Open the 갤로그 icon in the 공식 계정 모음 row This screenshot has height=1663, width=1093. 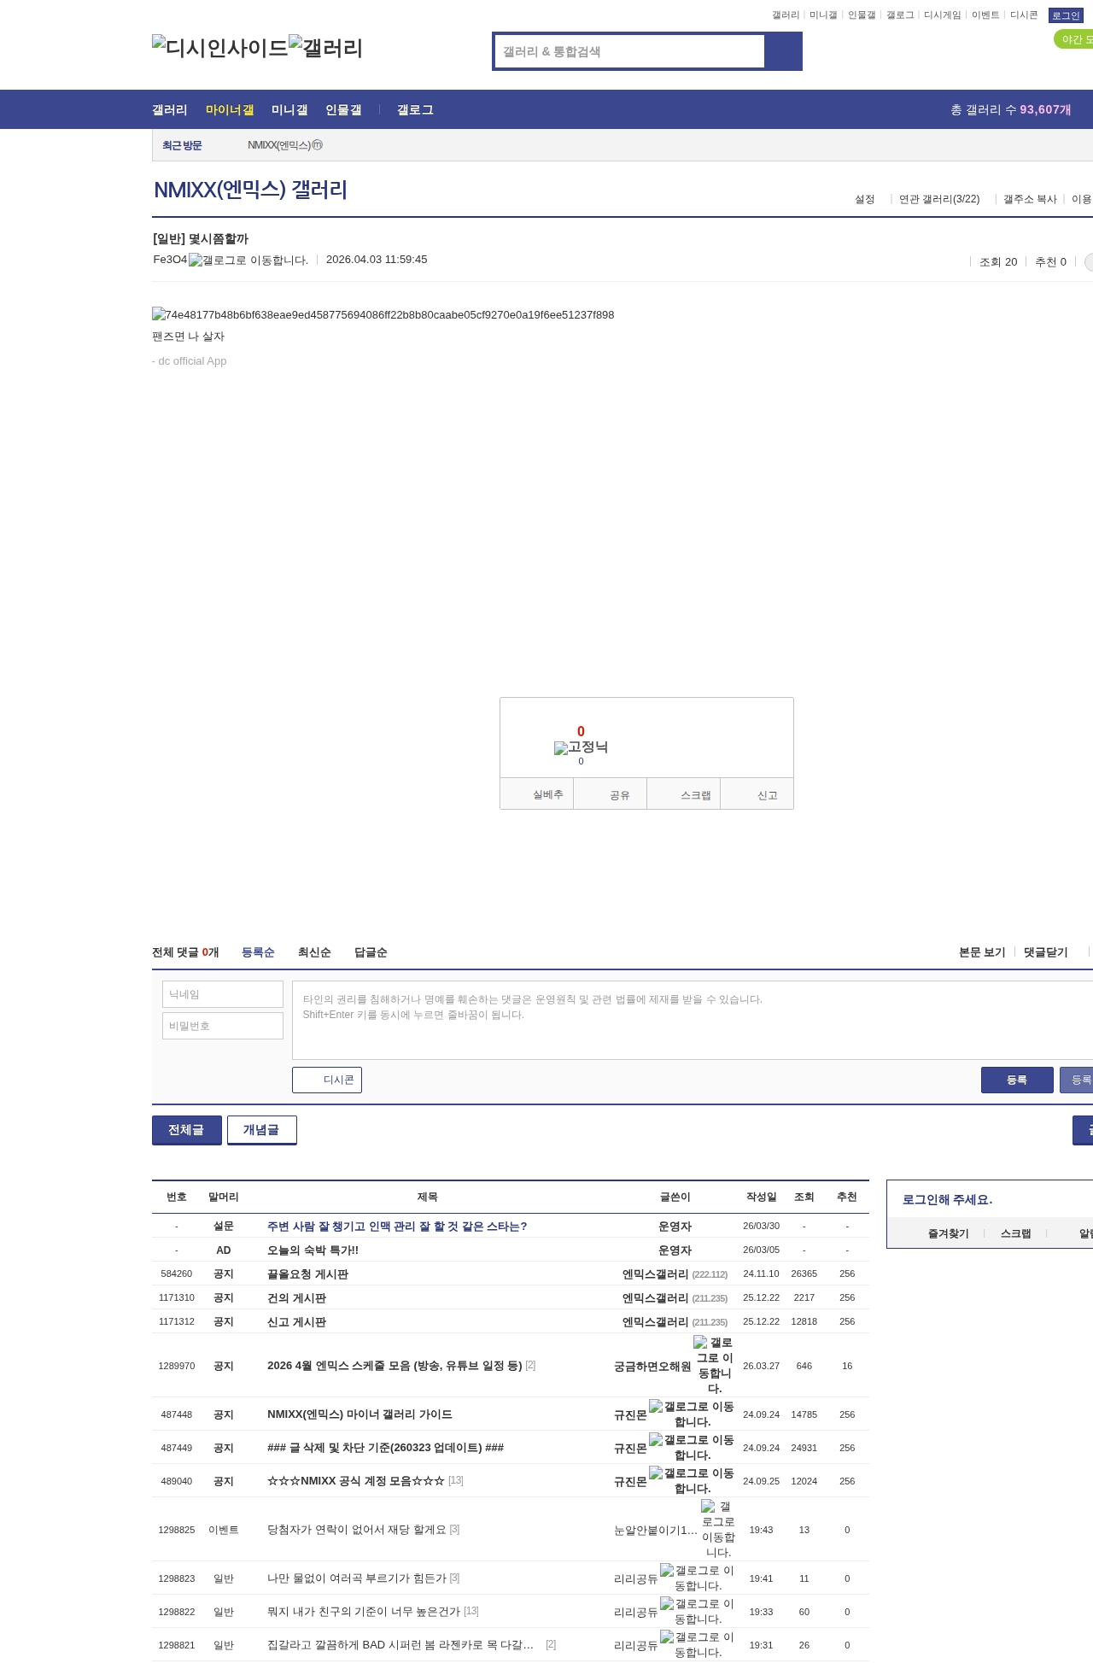pos(692,1480)
